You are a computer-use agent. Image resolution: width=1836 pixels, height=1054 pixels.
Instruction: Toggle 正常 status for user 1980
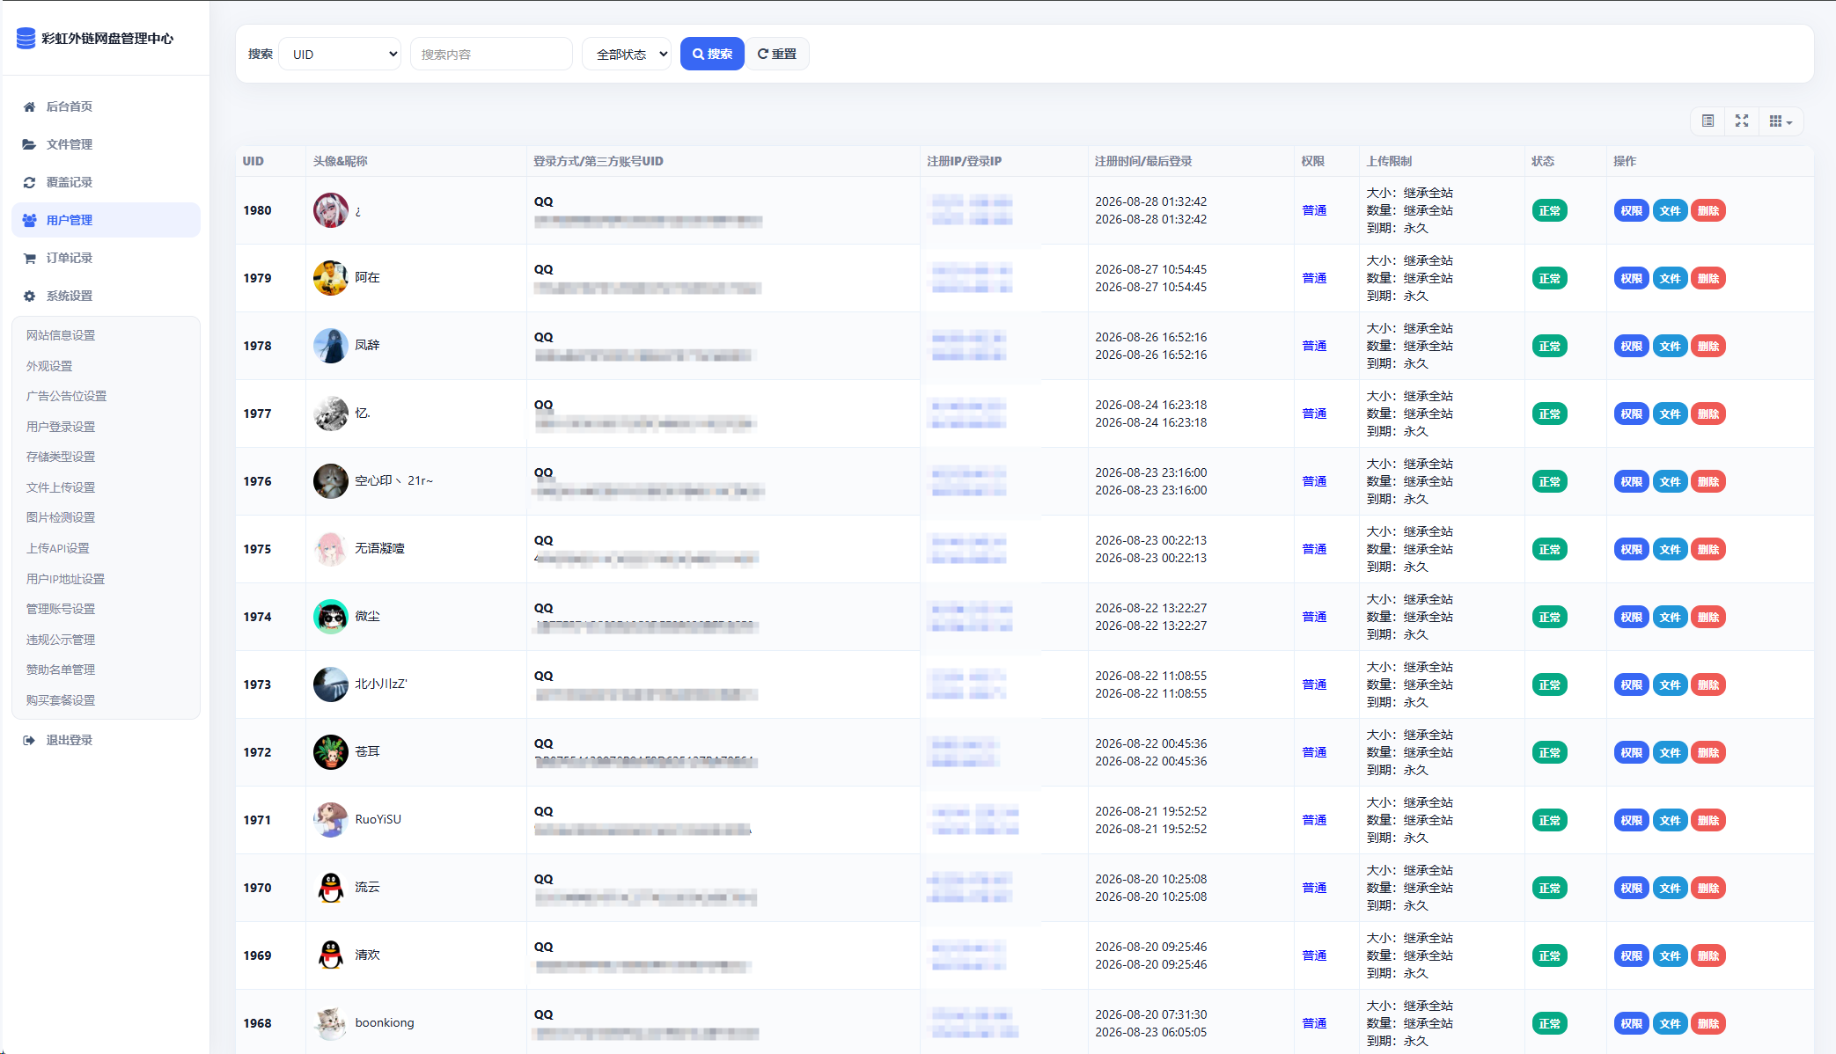tap(1549, 210)
